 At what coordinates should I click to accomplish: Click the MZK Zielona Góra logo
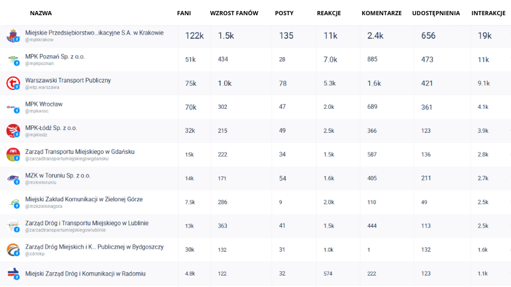(x=13, y=202)
